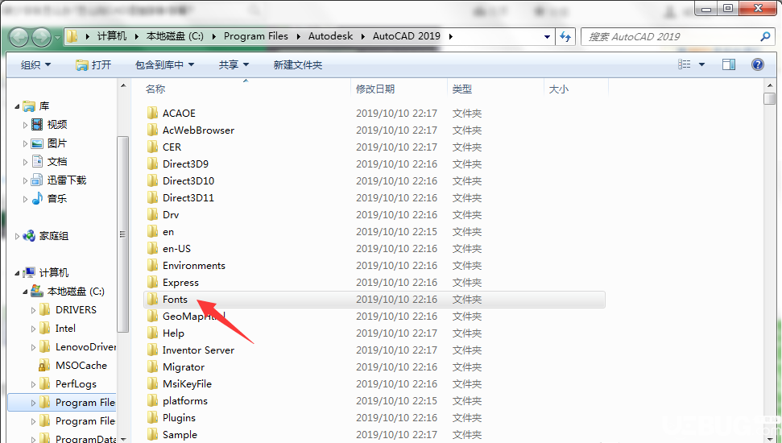This screenshot has width=782, height=443.
Task: Select MSOCache folder in navigation tree
Action: tap(81, 365)
